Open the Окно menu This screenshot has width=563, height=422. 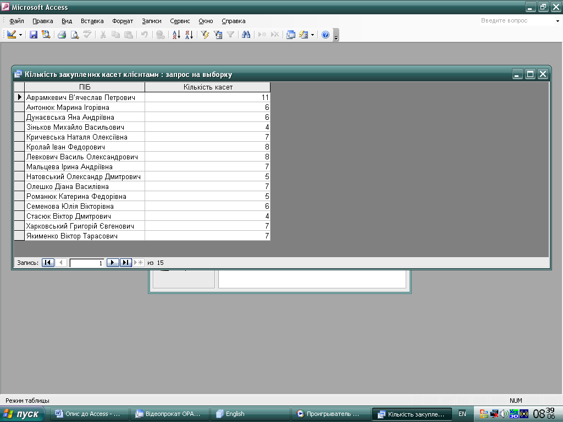click(206, 21)
